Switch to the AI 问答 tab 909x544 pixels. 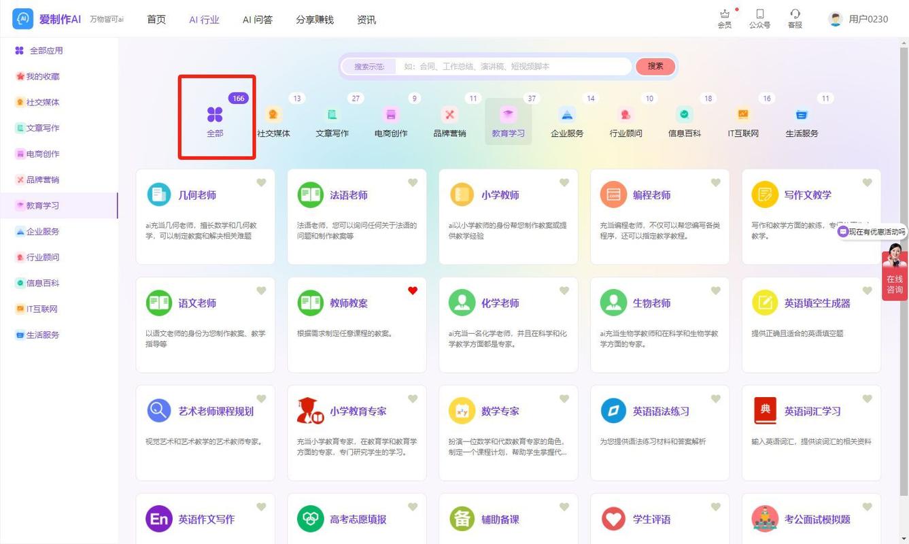pos(257,20)
